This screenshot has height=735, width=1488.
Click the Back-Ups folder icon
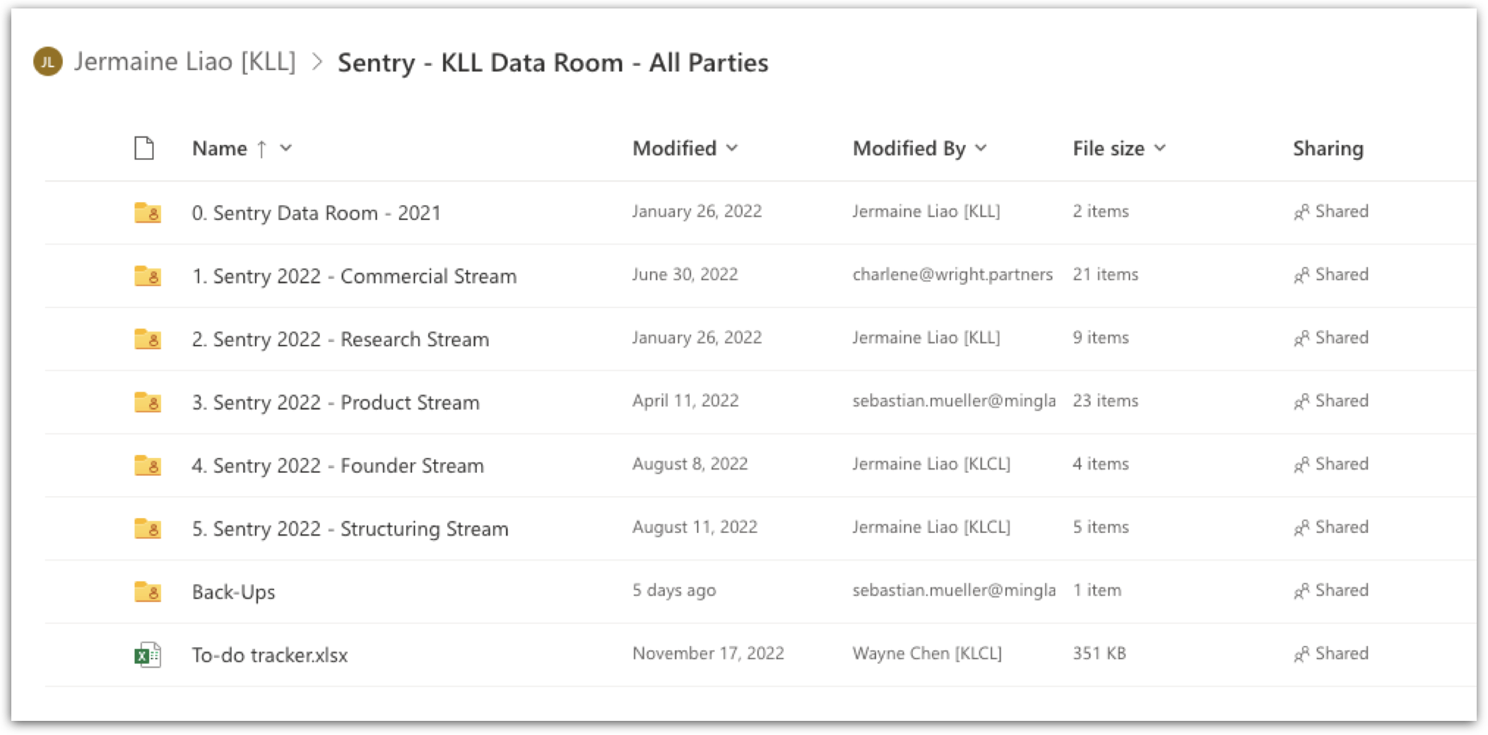point(148,591)
